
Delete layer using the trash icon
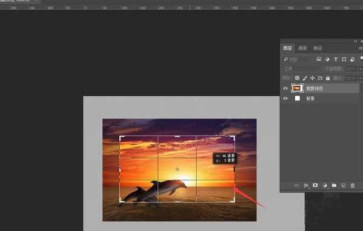coord(352,186)
